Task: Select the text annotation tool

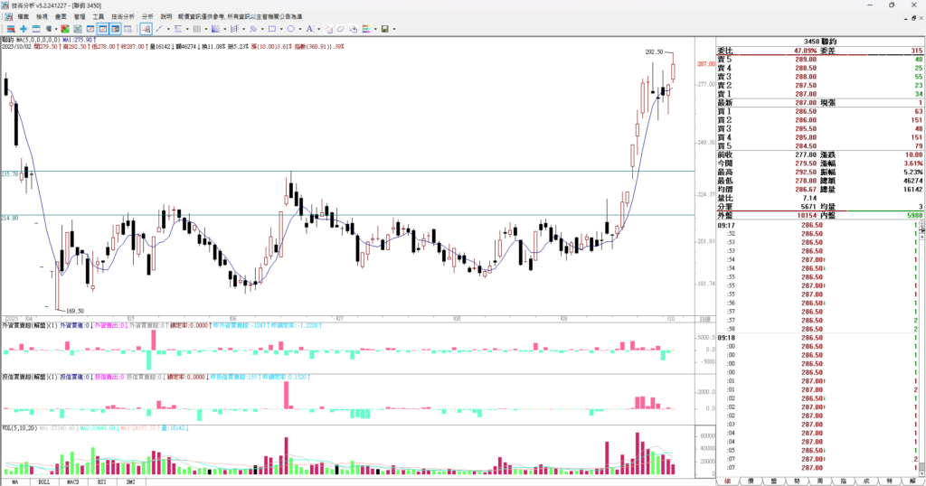Action: 309,29
